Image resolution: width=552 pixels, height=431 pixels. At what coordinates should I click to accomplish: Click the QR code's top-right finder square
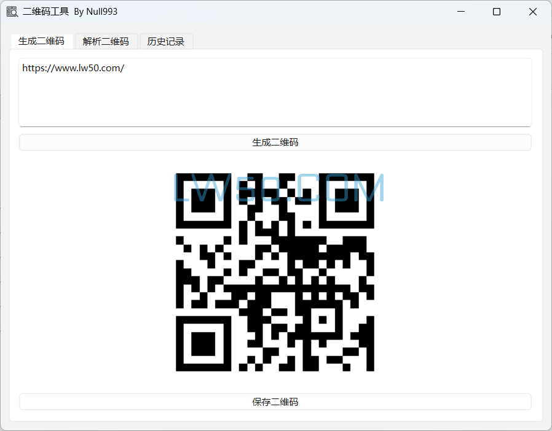[347, 200]
